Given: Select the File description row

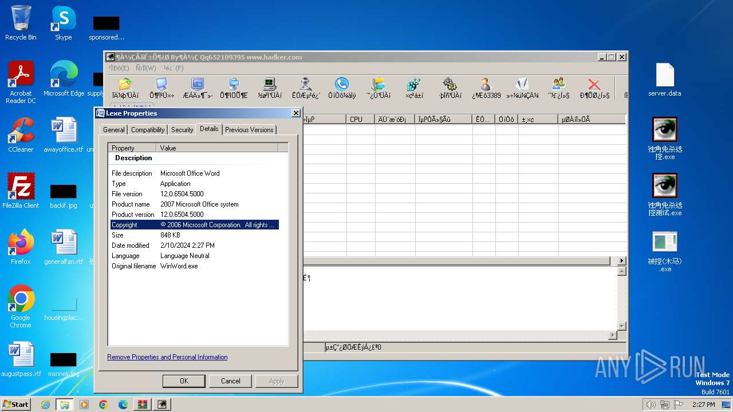Looking at the screenshot, I should [195, 173].
